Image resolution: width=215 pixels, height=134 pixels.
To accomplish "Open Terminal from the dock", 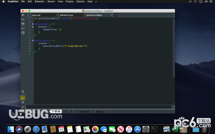I will [154, 129].
